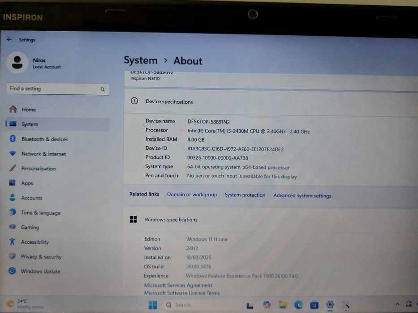
Task: Click the search magnifier in Find a setting
Action: click(x=103, y=89)
